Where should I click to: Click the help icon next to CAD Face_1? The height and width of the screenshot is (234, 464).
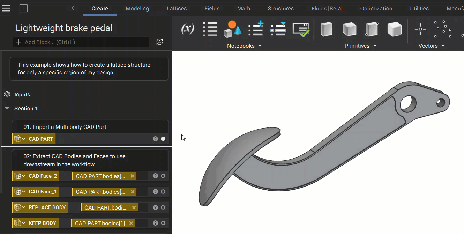coord(155,191)
